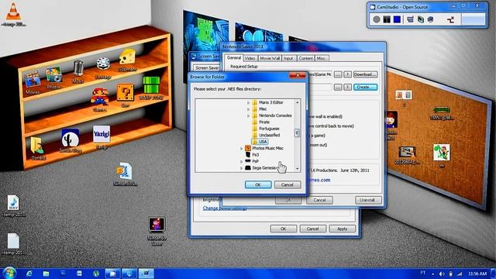Switch to Video tab
Screen dimensions: 496x279
coord(250,59)
